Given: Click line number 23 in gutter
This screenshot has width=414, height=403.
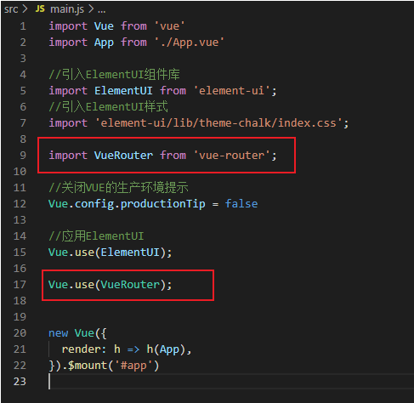Looking at the screenshot, I should [20, 382].
